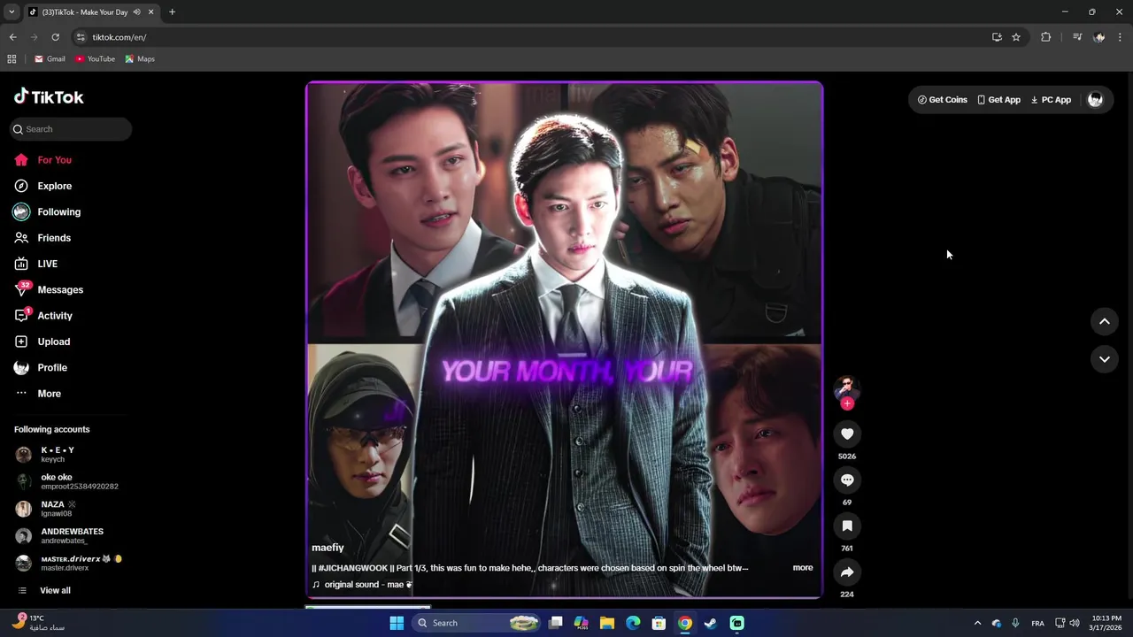Image resolution: width=1133 pixels, height=637 pixels.
Task: Share the video via arrow icon
Action: pyautogui.click(x=847, y=572)
